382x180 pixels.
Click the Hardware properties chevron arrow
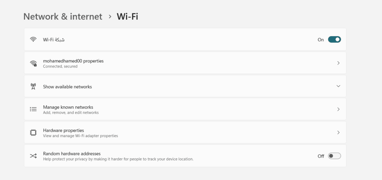(x=338, y=133)
